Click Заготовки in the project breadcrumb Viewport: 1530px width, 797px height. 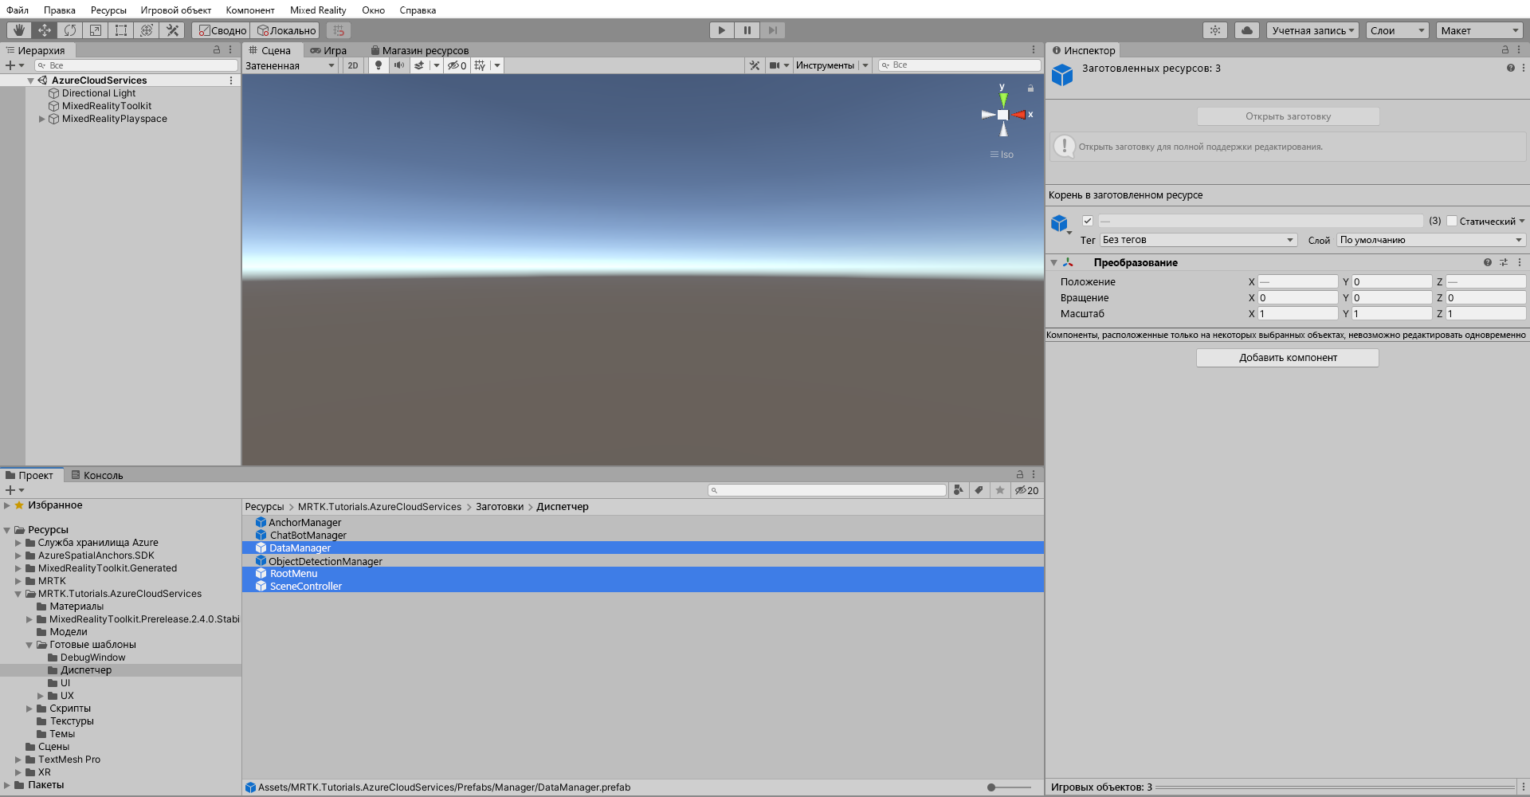tap(500, 507)
